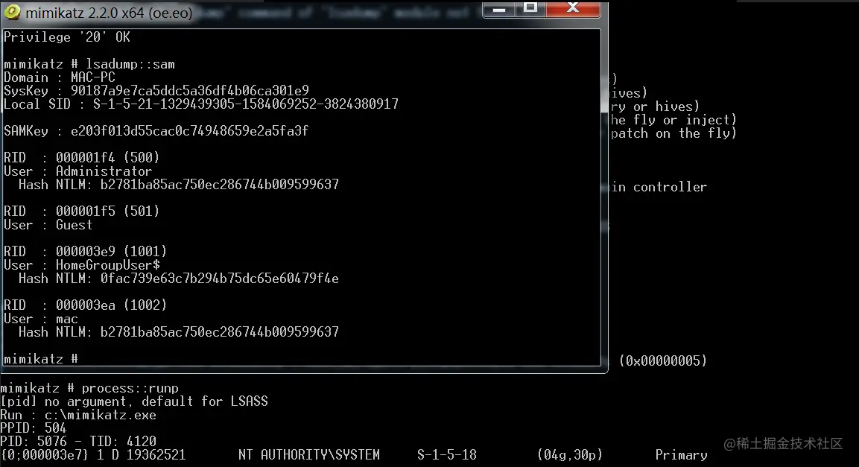Click the 'User : Administrator' line
The width and height of the screenshot is (859, 467).
pyautogui.click(x=77, y=171)
